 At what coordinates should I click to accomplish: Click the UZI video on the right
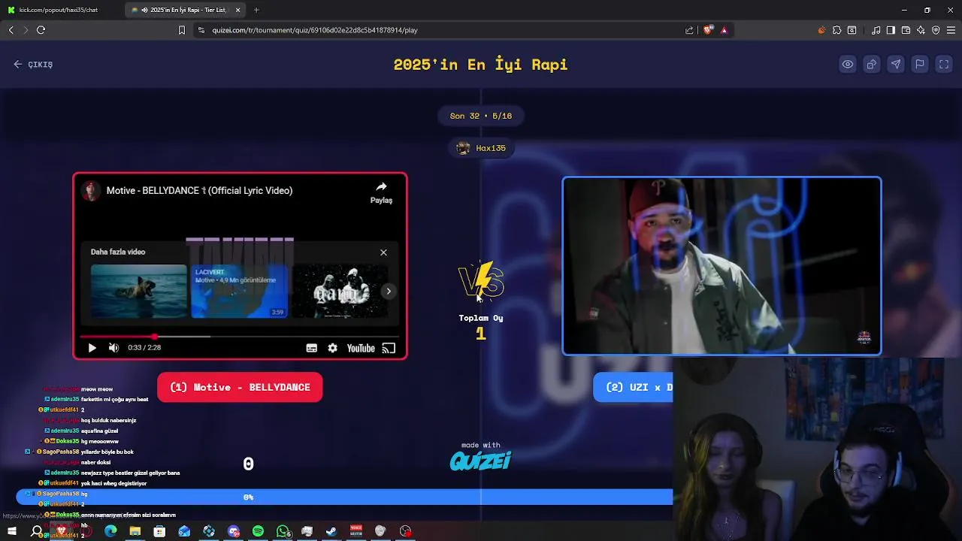coord(721,266)
